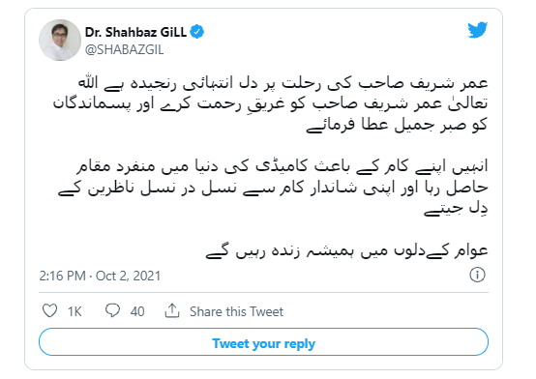The image size is (536, 379).
Task: Click the Allah word ending first line
Action: (x=88, y=83)
